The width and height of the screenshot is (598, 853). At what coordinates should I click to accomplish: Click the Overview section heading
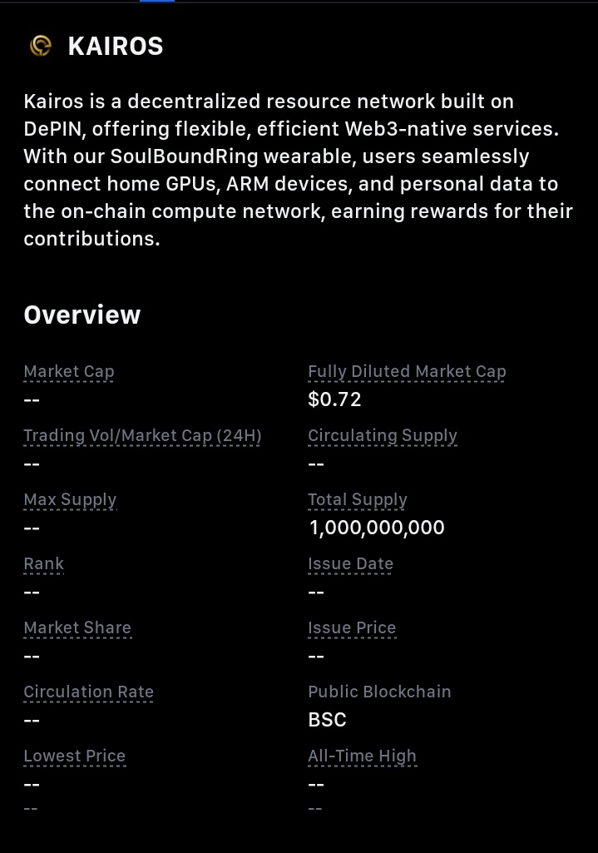pos(82,315)
